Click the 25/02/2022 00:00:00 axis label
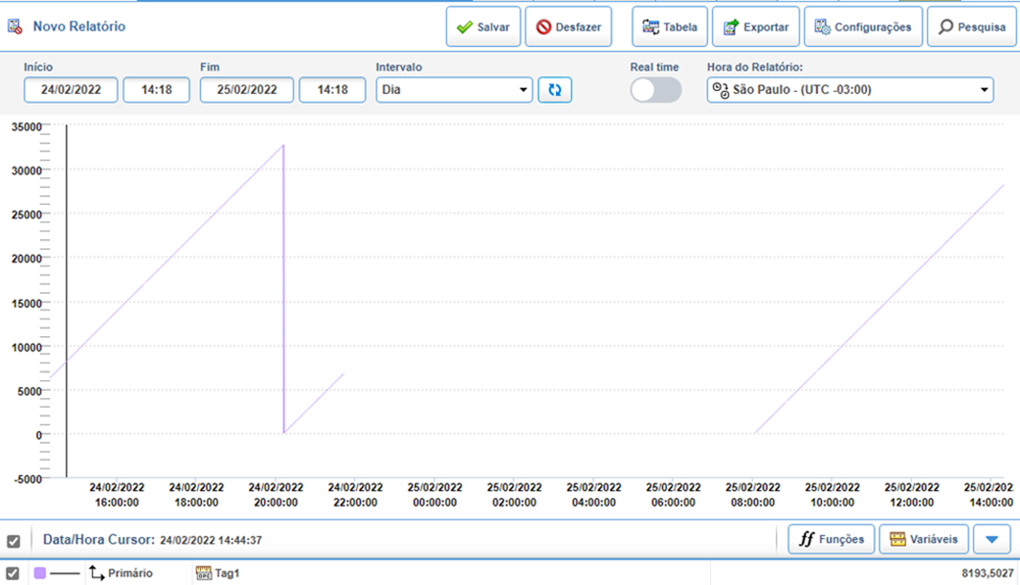 pyautogui.click(x=435, y=495)
